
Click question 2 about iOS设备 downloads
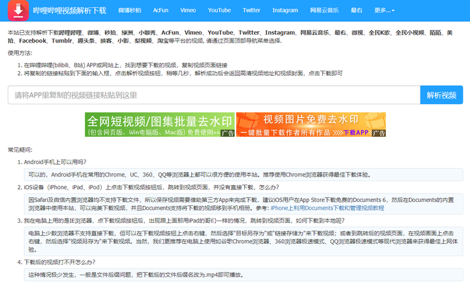(x=151, y=187)
